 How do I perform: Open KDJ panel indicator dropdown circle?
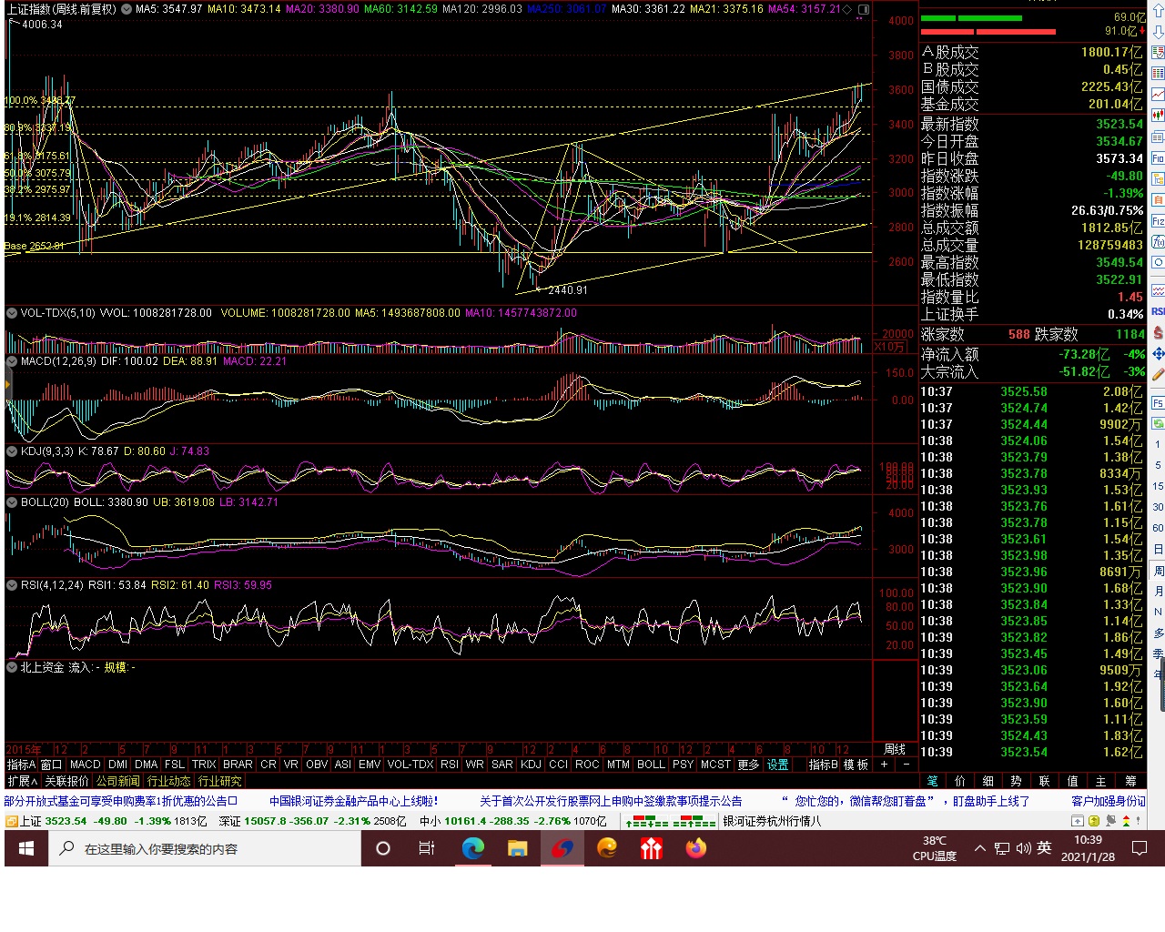(x=12, y=451)
